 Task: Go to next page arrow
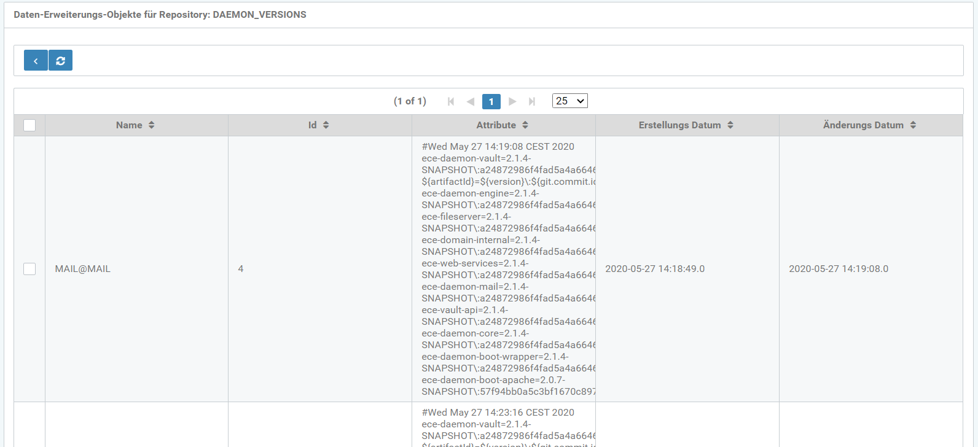click(x=512, y=101)
